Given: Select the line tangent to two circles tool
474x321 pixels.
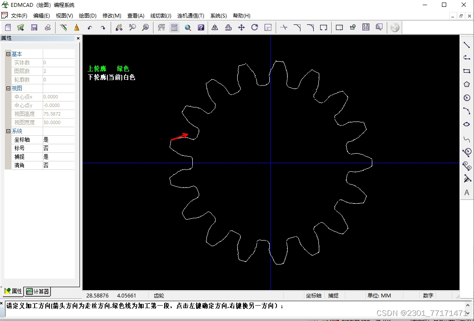Looking at the screenshot, I should point(467,166).
